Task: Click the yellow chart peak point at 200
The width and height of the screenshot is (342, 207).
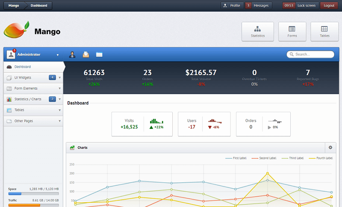Action: click(268, 173)
